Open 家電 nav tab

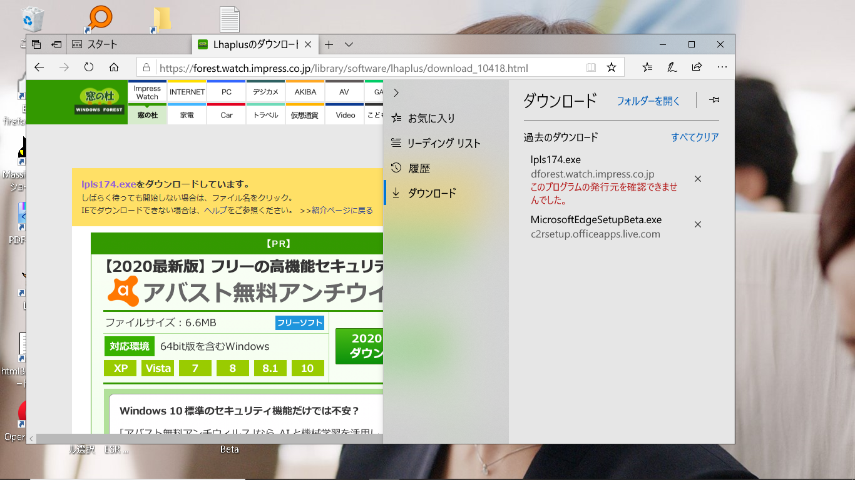click(x=187, y=114)
